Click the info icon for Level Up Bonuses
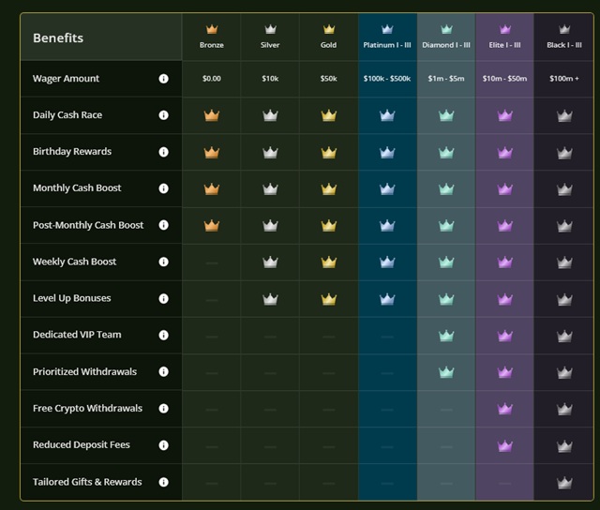This screenshot has height=510, width=600. pyautogui.click(x=163, y=298)
